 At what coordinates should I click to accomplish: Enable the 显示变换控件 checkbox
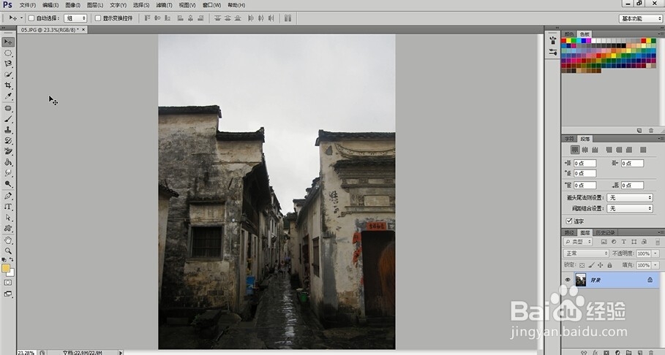98,18
